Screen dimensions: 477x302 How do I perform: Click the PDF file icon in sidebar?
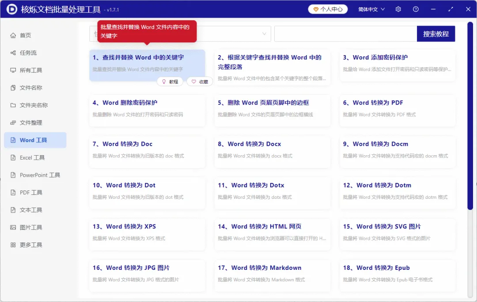coord(13,192)
